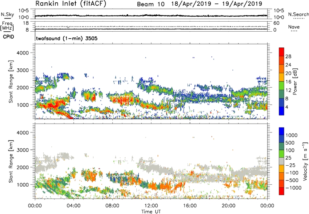Click the '4' power colorbar value
The width and height of the screenshot is (309, 214).
287,107
